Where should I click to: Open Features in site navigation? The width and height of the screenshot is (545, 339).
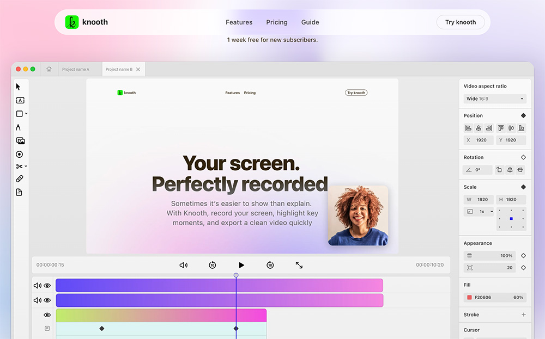point(239,22)
